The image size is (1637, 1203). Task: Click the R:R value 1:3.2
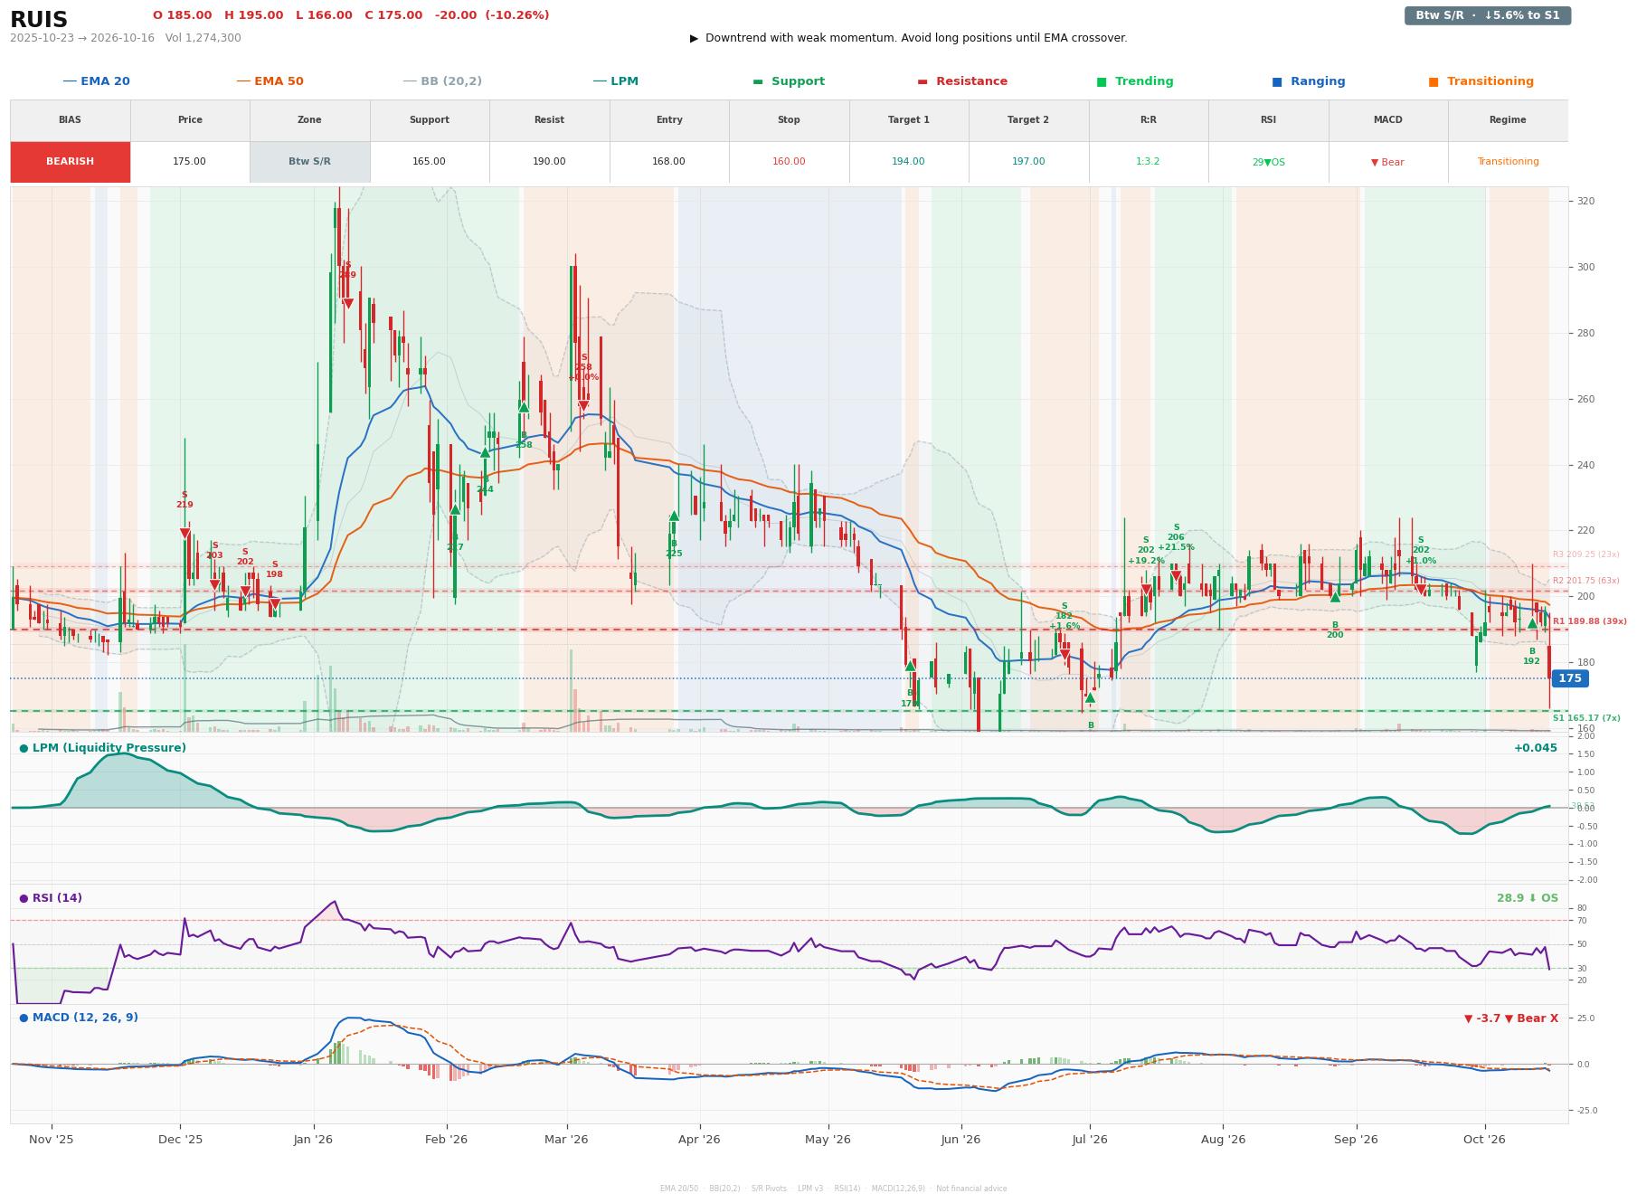point(1148,162)
